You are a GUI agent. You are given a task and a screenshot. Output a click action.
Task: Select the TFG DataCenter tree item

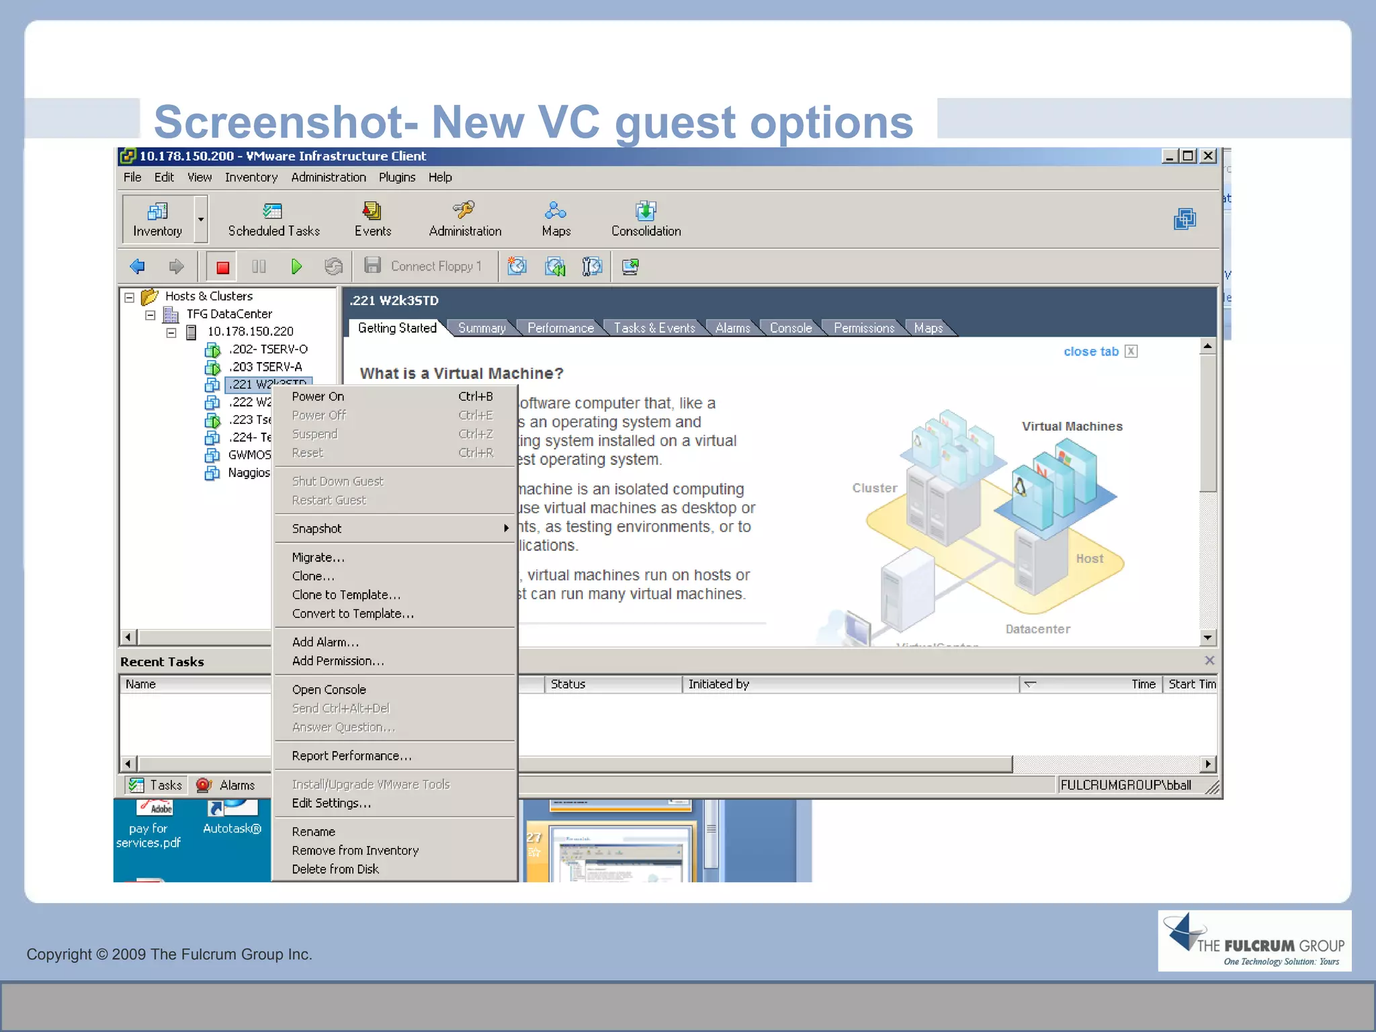click(229, 314)
